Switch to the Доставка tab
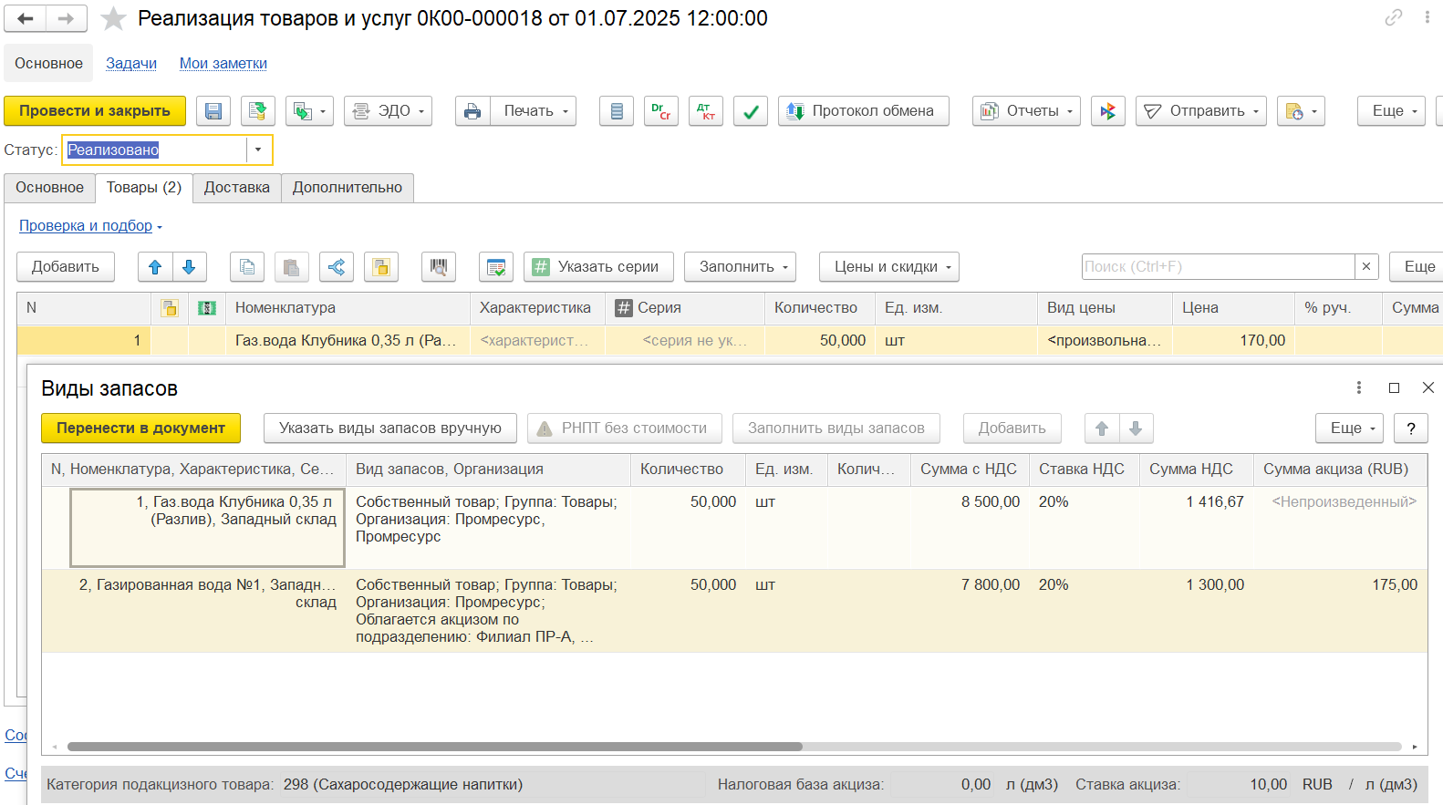 [x=236, y=187]
